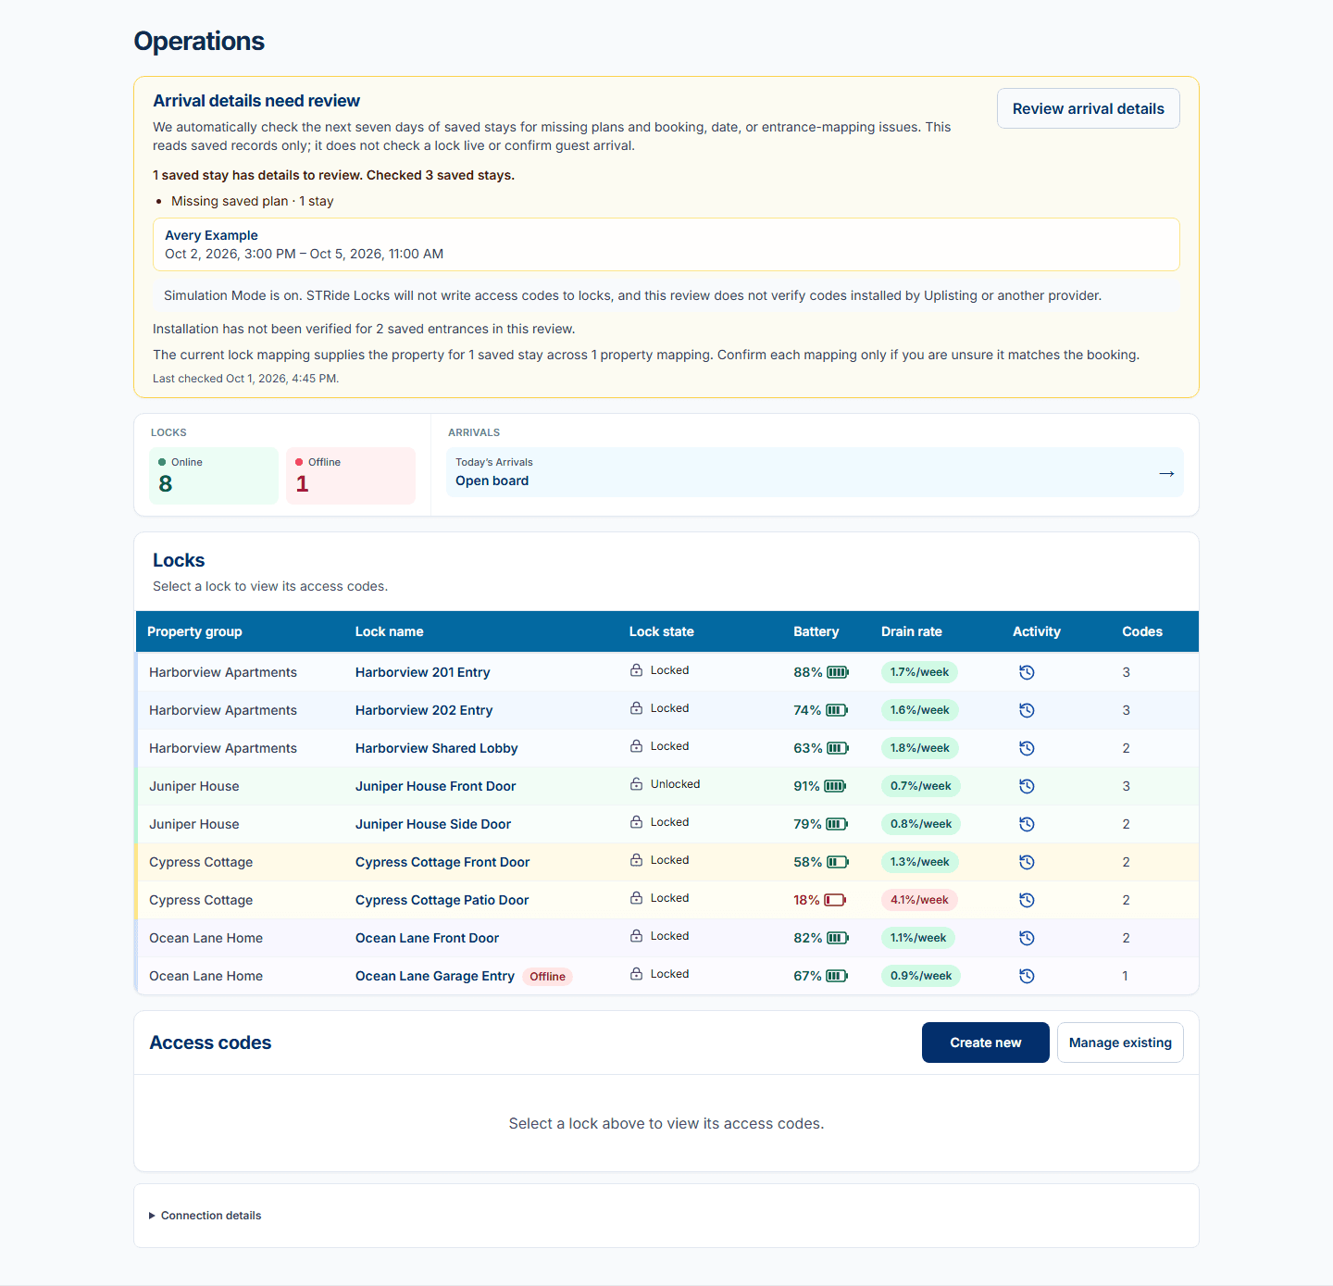Select Juniper House Front Door lock
This screenshot has height=1286, width=1333.
coord(435,786)
